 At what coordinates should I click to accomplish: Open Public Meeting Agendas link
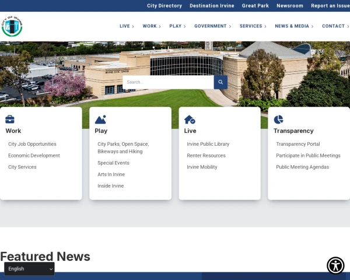pos(302,167)
